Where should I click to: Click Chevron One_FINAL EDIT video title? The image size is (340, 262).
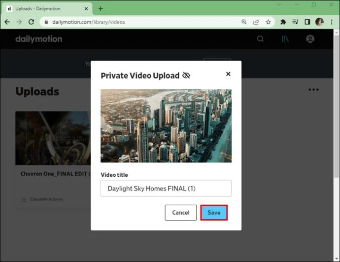pyautogui.click(x=56, y=174)
